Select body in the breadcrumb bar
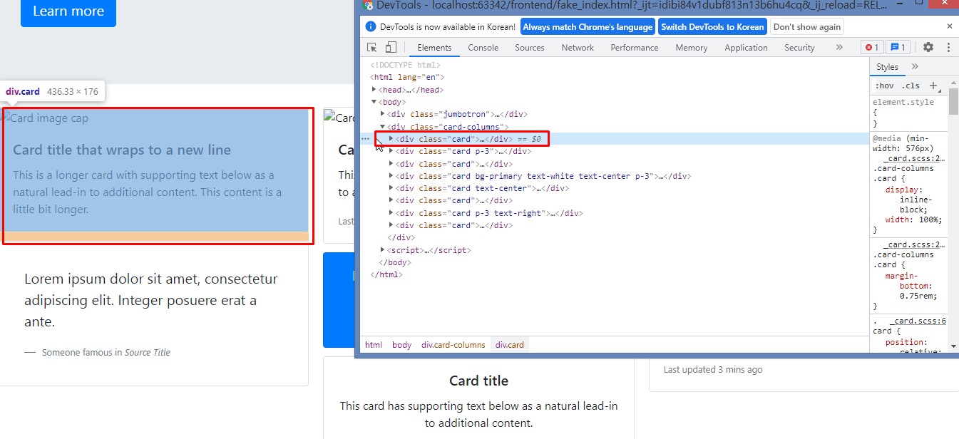Viewport: 959px width, 439px height. click(401, 345)
